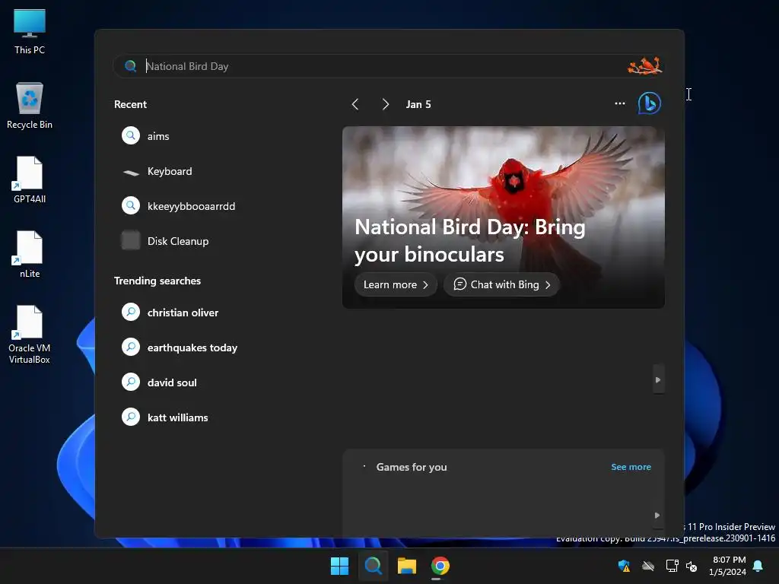Click the magnifier icon in search box
Viewport: 779px width, 584px height.
pos(131,66)
